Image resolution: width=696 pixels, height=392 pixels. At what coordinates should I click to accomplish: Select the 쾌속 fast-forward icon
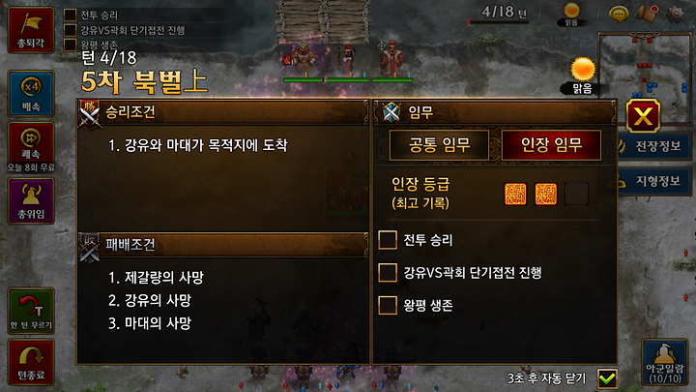tap(31, 144)
